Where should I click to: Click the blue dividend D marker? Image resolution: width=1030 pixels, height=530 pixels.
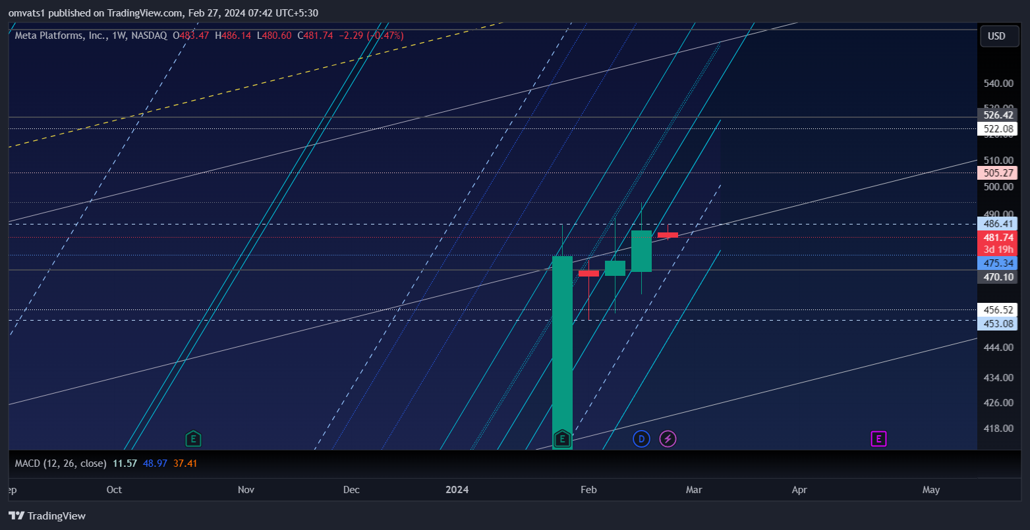[641, 438]
